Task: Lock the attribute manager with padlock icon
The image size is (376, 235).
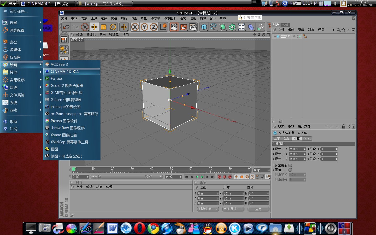Action: pyautogui.click(x=344, y=126)
